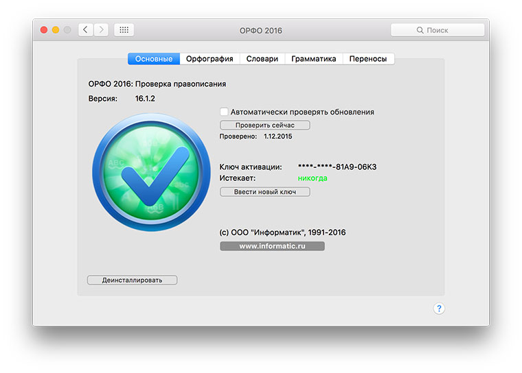Click the Деинсталлировать button
This screenshot has height=373, width=522.
click(x=132, y=280)
